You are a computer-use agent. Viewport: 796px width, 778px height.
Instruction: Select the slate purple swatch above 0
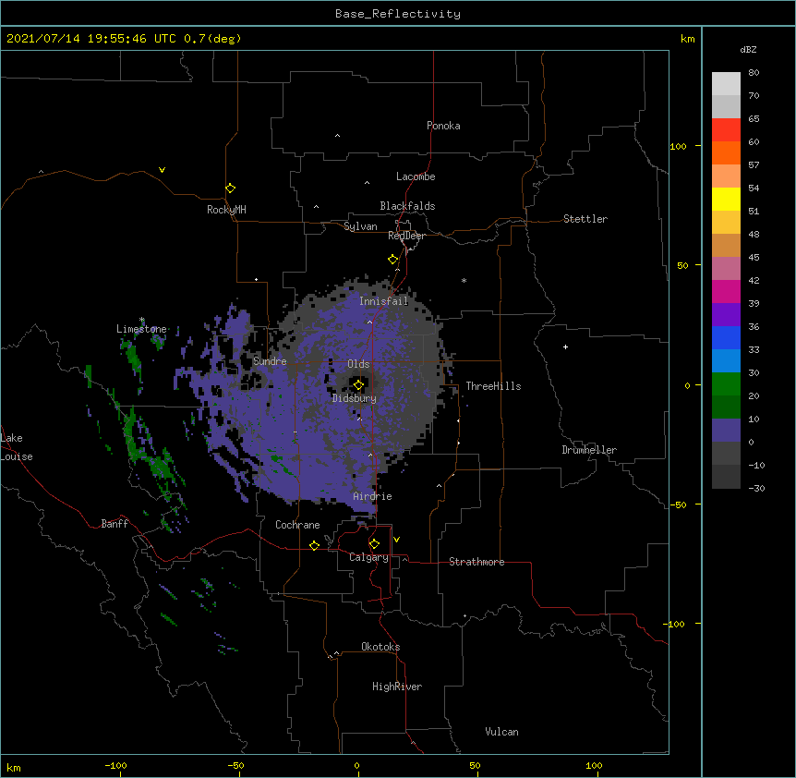point(726,431)
